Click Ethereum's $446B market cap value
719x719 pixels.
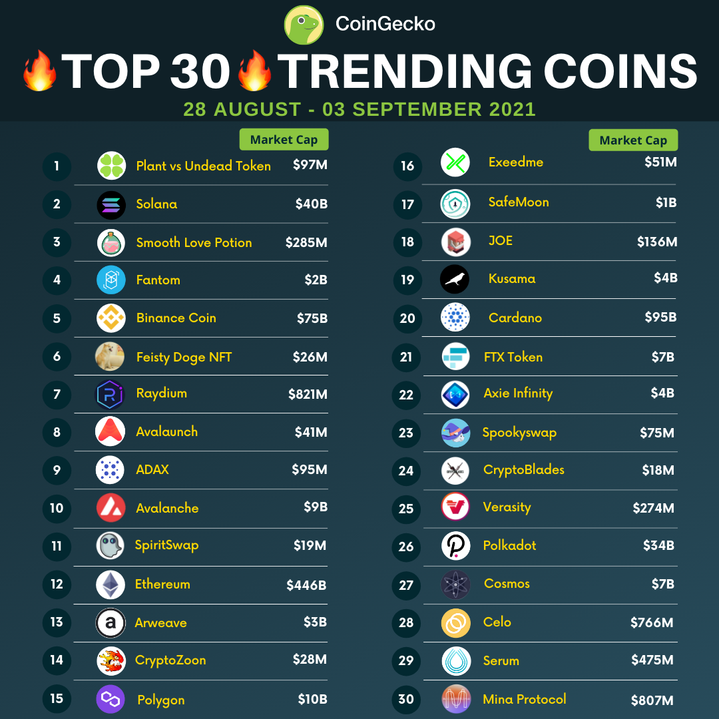306,585
